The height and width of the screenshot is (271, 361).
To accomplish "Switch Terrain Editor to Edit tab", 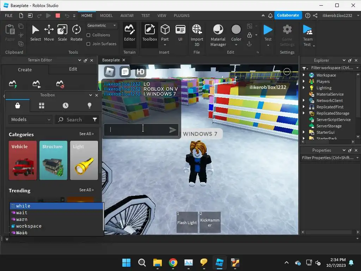I will [73, 69].
